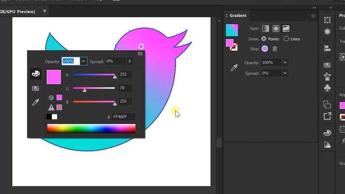Click the stroke none swatch in Properties panel

click(x=342, y=117)
